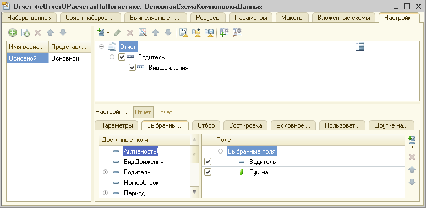Screen dimensions: 426x208
Task: Open the Условное оформление tab
Action: click(x=293, y=125)
